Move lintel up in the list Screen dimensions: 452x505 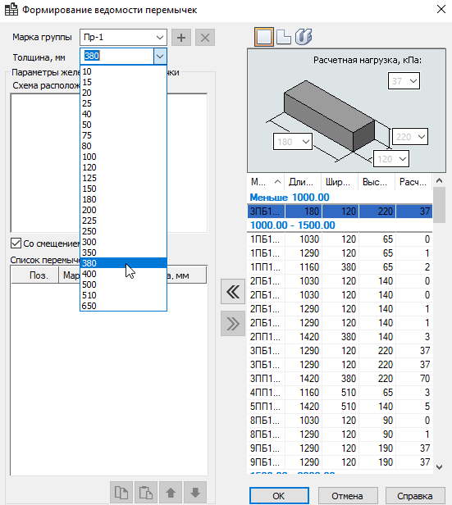tap(171, 493)
